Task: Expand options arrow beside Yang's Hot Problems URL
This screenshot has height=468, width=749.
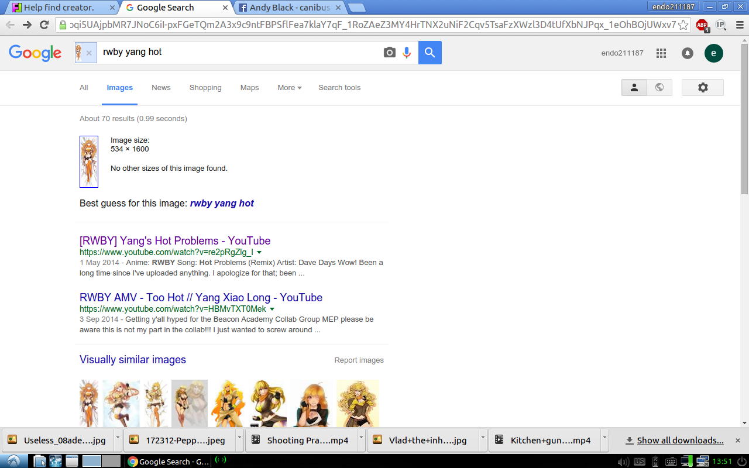Action: 259,252
